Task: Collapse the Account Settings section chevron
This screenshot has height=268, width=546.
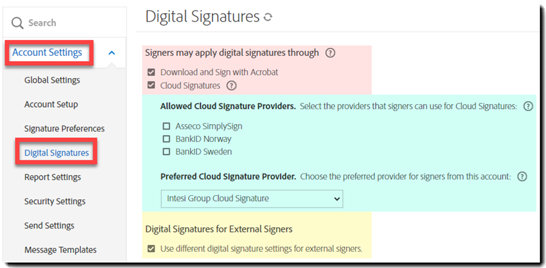Action: (112, 53)
